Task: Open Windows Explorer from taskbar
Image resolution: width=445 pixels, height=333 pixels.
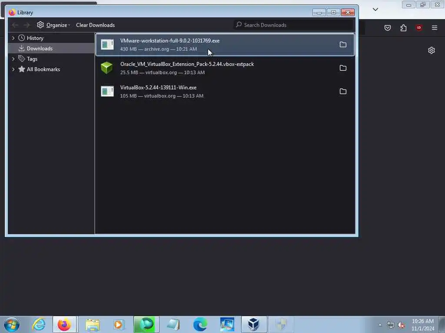Action: pyautogui.click(x=93, y=324)
